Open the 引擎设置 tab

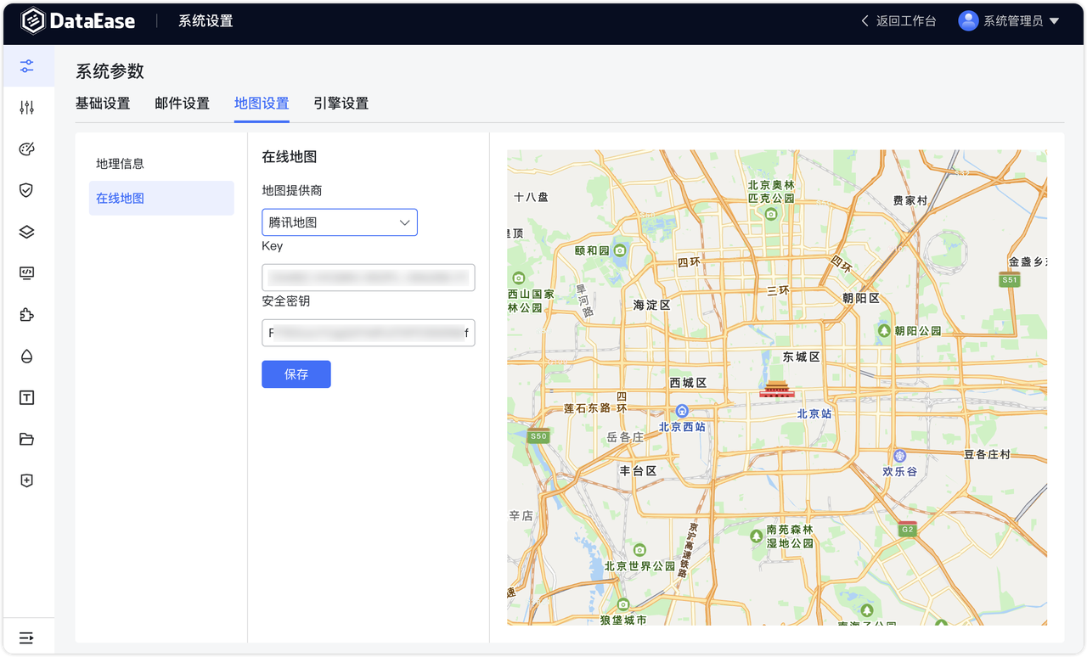coord(341,103)
